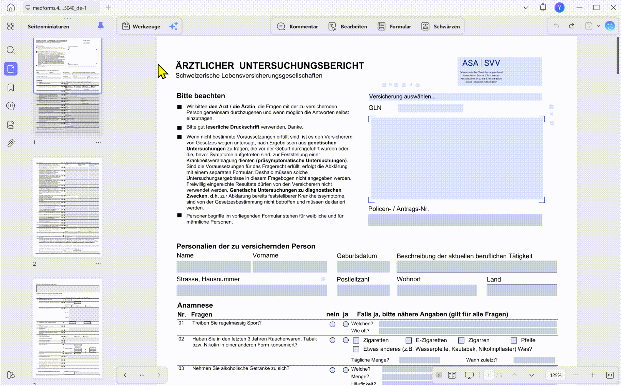
Task: Check the Zigarren checkbox
Action: (461, 340)
